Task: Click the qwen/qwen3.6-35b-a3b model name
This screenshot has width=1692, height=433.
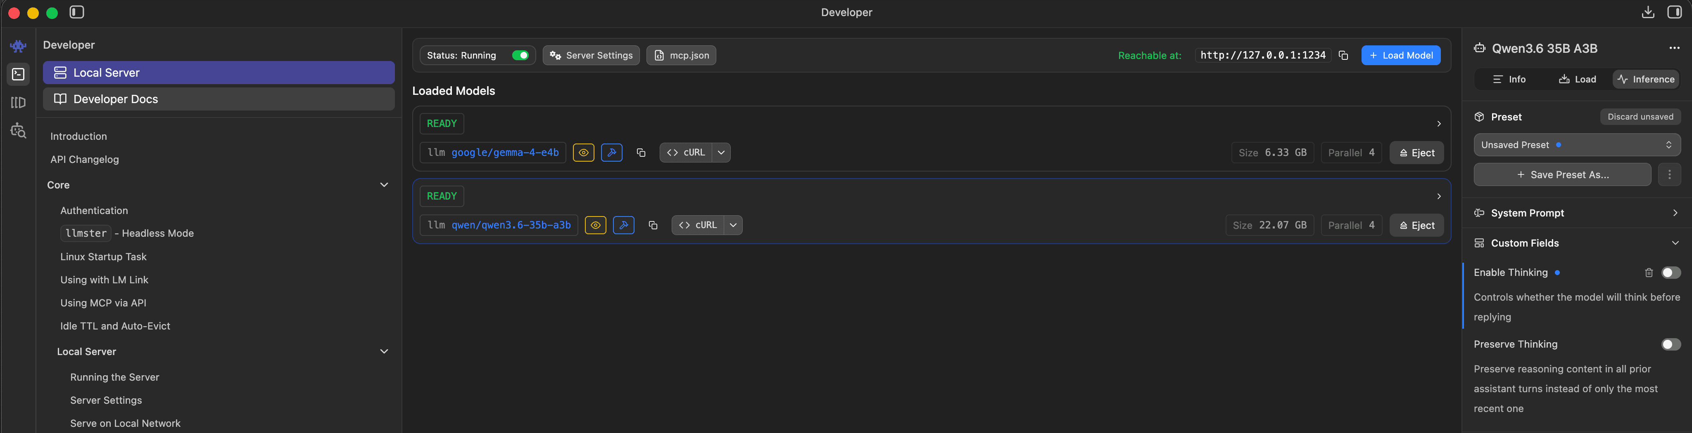Action: coord(511,225)
